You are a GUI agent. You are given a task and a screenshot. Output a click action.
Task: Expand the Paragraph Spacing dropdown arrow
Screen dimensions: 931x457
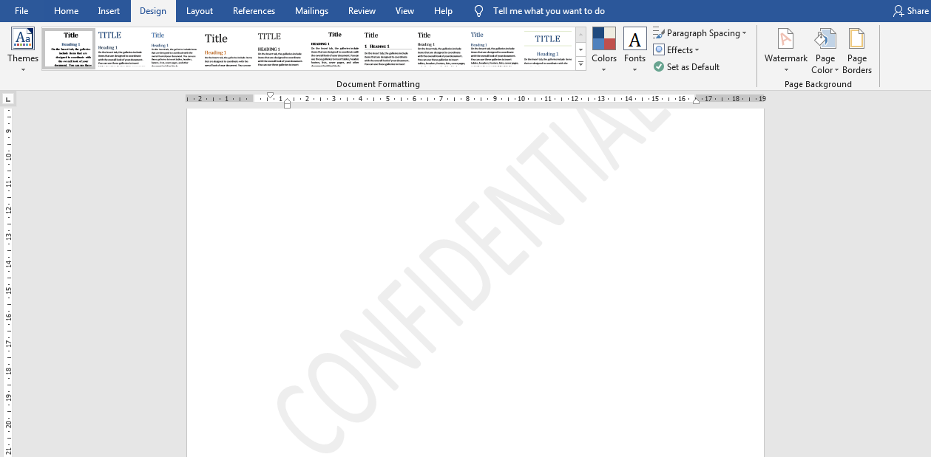point(745,33)
